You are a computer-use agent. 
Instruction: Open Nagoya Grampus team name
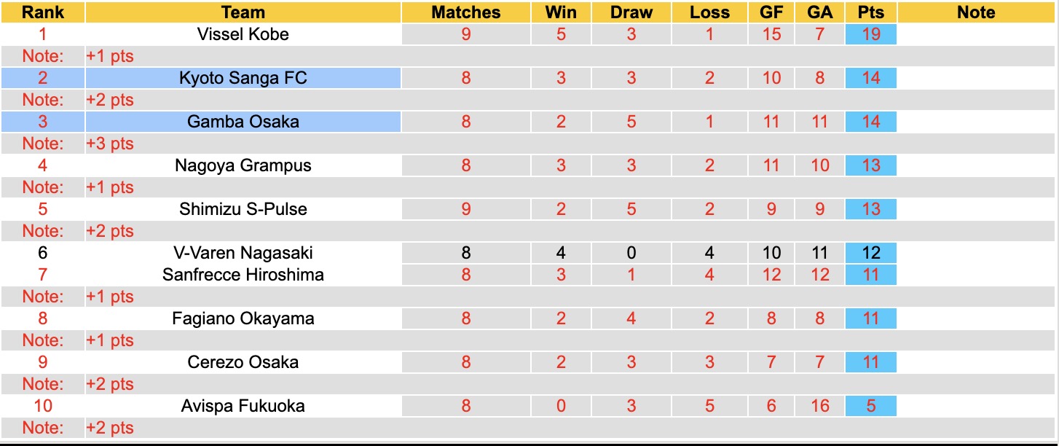243,165
